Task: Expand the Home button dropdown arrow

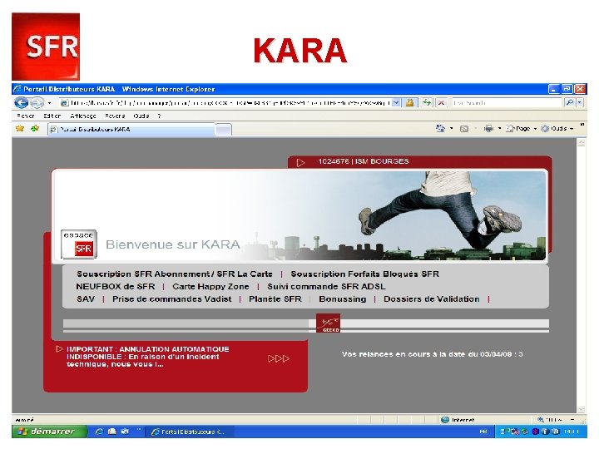Action: (x=452, y=129)
